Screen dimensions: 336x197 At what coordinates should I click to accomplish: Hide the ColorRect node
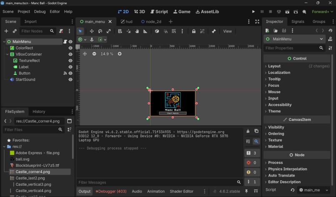coord(70,48)
